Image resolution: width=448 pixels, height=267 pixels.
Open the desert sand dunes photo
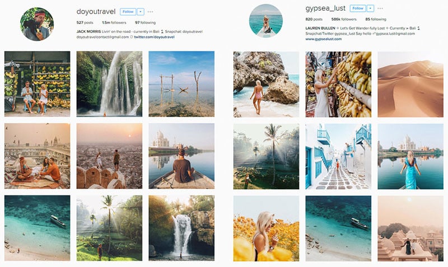pyautogui.click(x=410, y=84)
